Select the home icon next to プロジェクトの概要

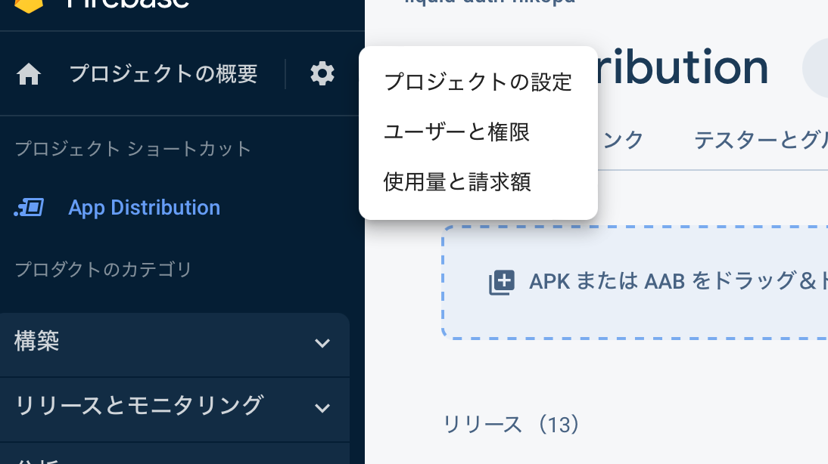(28, 73)
